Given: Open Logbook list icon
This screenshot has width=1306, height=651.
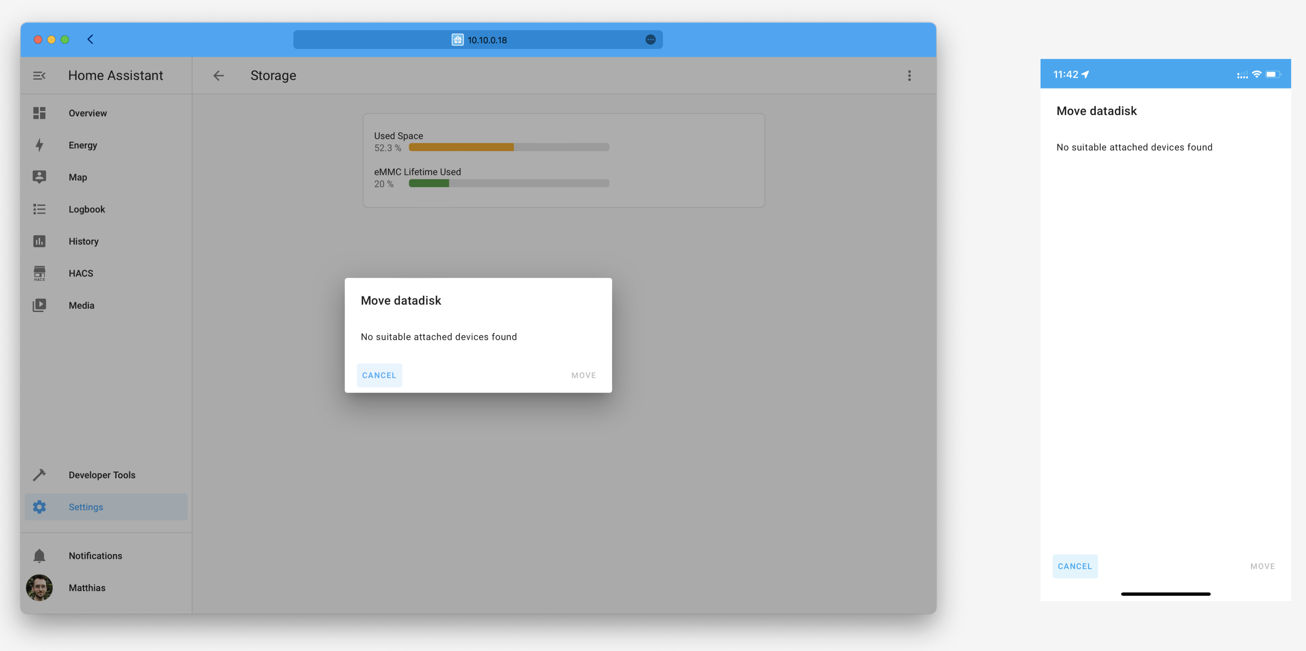Looking at the screenshot, I should coord(39,209).
